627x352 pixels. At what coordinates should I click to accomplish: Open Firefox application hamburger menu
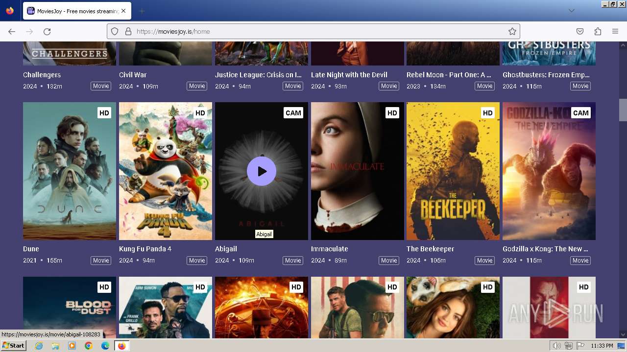(615, 31)
